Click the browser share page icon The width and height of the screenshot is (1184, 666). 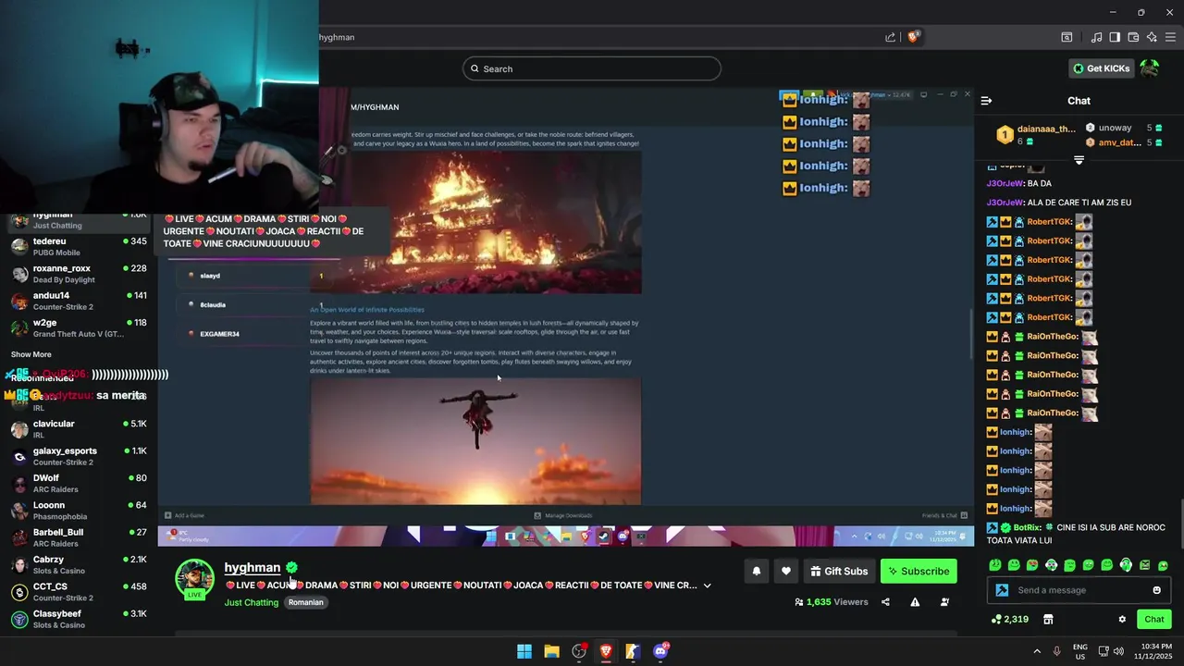[890, 37]
